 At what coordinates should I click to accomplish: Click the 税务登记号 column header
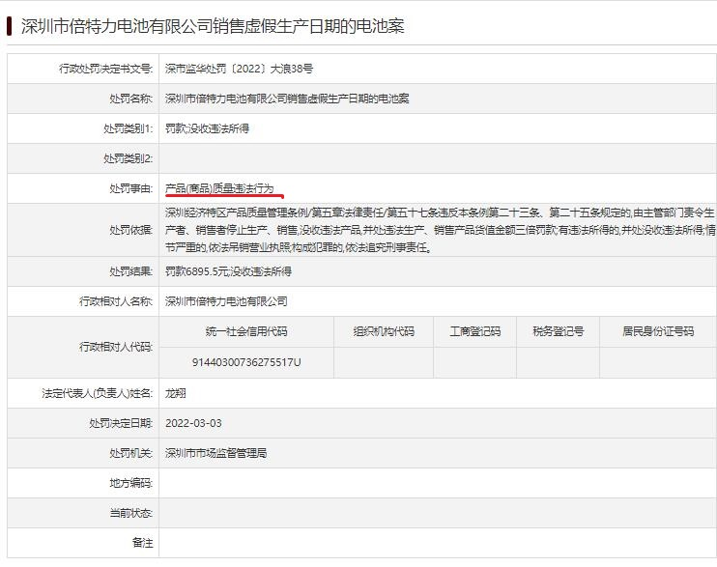coord(559,331)
